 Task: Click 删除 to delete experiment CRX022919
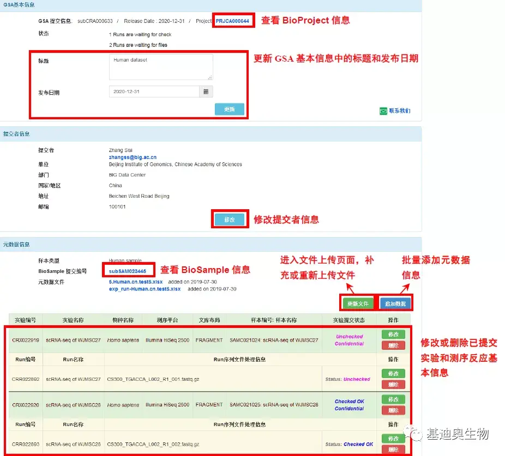(x=394, y=344)
